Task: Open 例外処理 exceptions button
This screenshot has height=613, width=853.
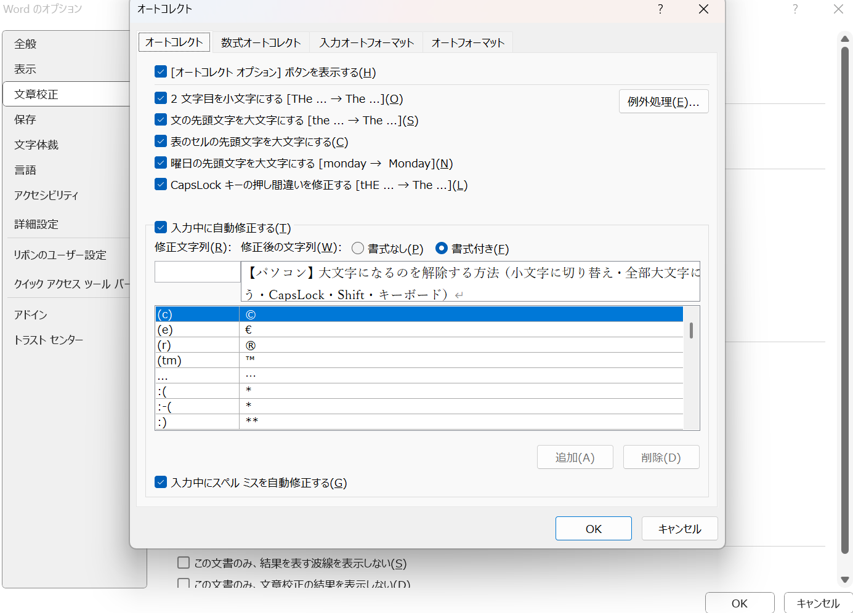Action: point(663,102)
